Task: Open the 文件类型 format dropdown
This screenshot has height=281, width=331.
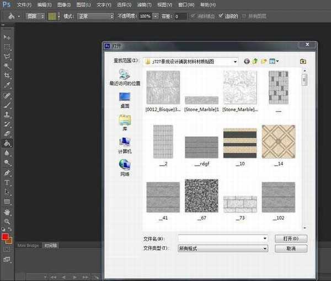Action: coord(265,249)
